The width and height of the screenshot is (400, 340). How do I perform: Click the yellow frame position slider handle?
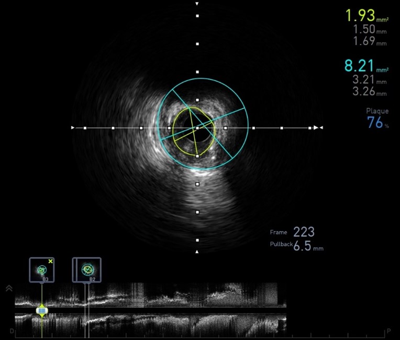pyautogui.click(x=42, y=310)
